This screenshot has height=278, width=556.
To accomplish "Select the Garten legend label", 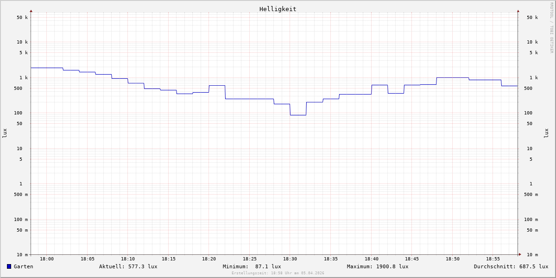I will [x=23, y=266].
